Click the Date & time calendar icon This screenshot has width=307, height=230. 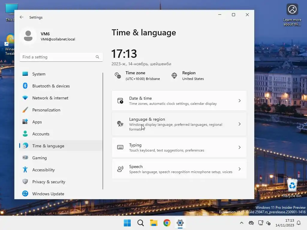(120, 101)
